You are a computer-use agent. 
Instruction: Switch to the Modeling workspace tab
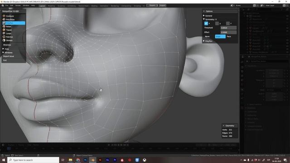tap(51, 6)
